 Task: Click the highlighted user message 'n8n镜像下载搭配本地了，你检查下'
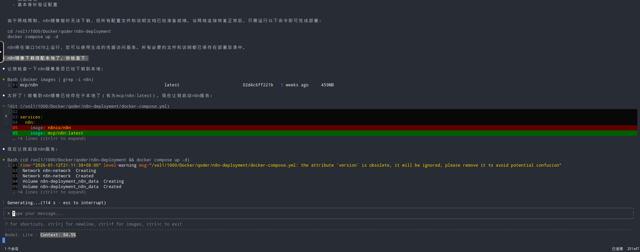pos(46,58)
